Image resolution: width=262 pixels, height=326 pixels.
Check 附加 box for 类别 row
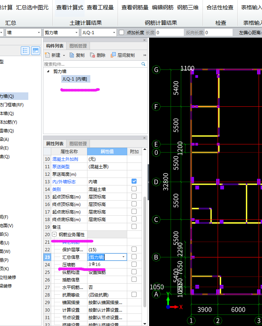click(134, 189)
